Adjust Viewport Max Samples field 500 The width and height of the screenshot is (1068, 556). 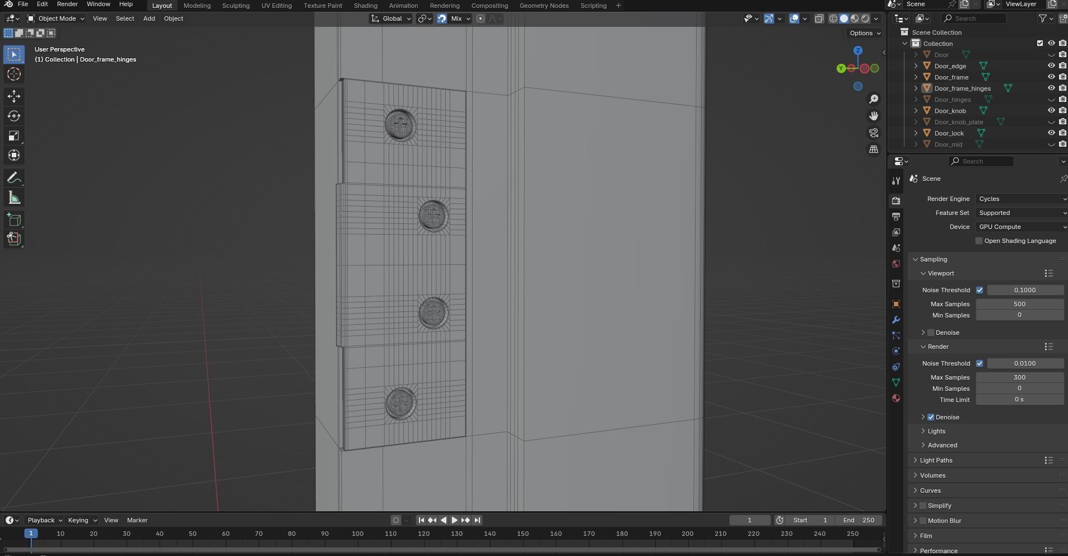(1019, 304)
